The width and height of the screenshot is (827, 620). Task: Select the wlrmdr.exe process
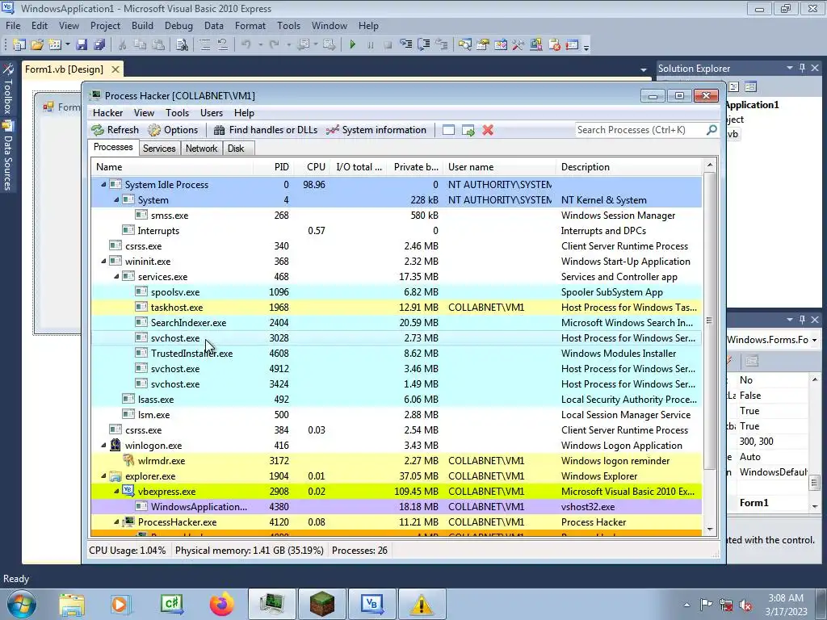(x=396, y=461)
